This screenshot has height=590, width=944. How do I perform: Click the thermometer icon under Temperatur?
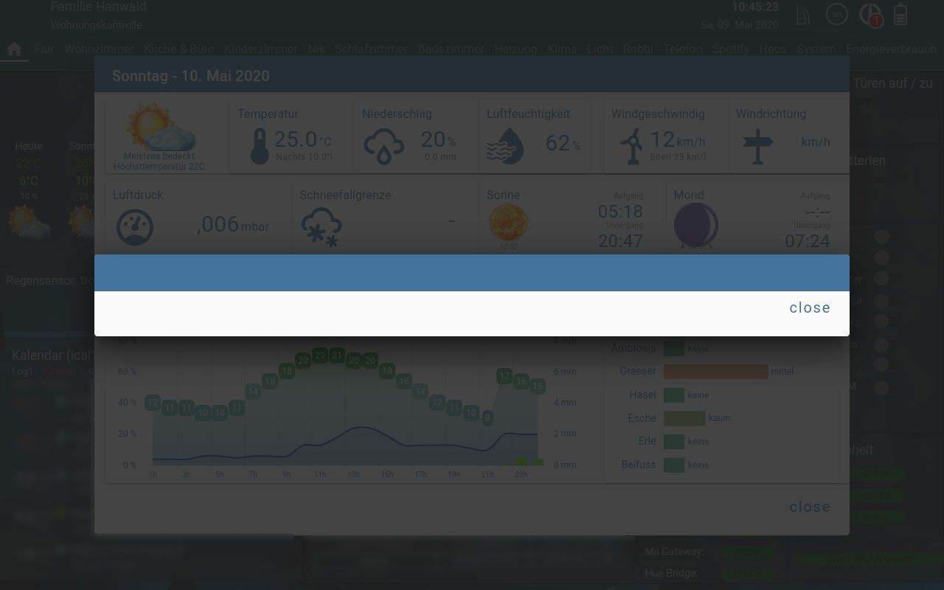259,145
